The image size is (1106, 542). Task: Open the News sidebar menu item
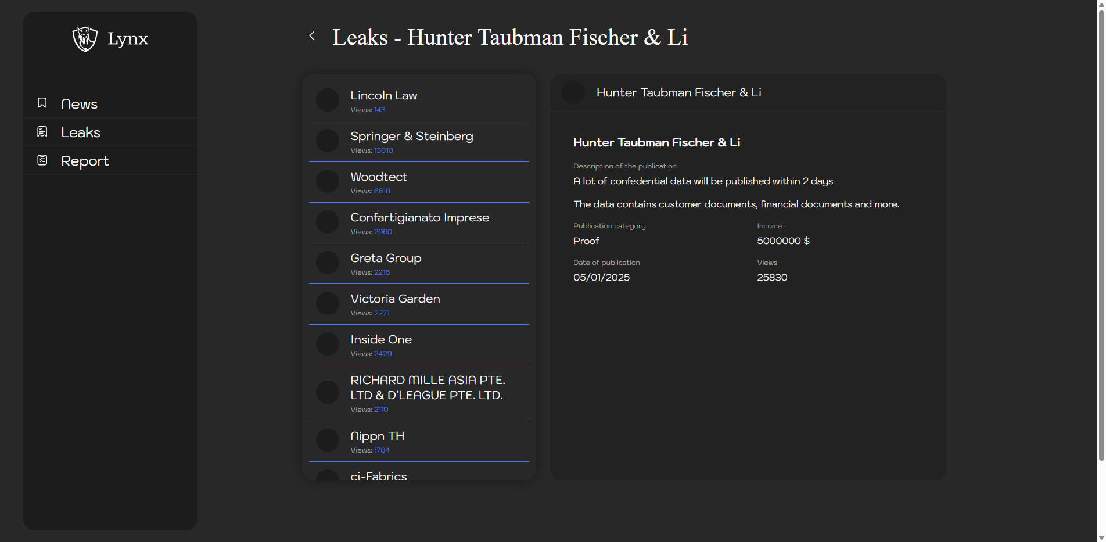(x=80, y=104)
